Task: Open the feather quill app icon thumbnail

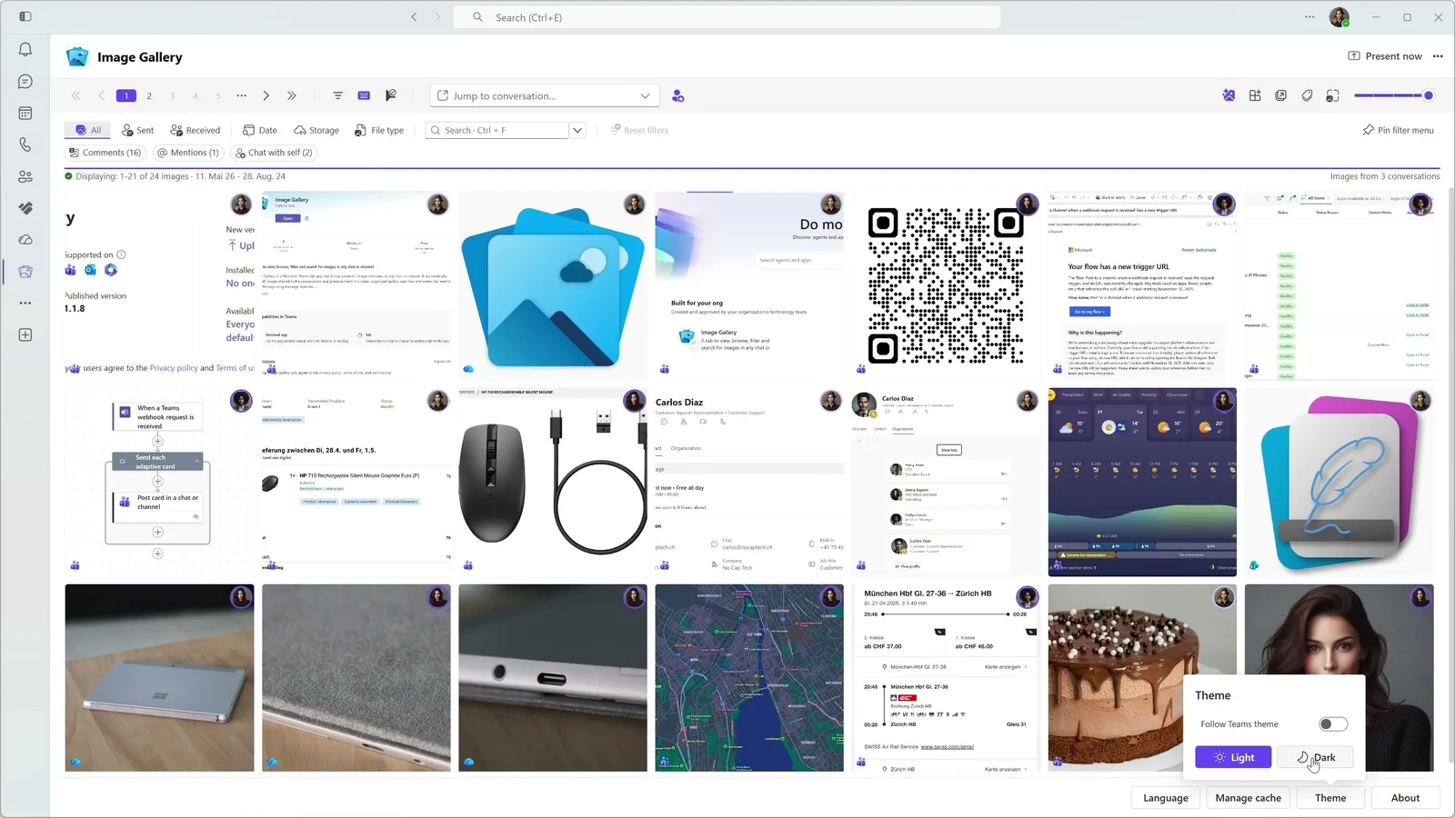Action: [x=1339, y=482]
